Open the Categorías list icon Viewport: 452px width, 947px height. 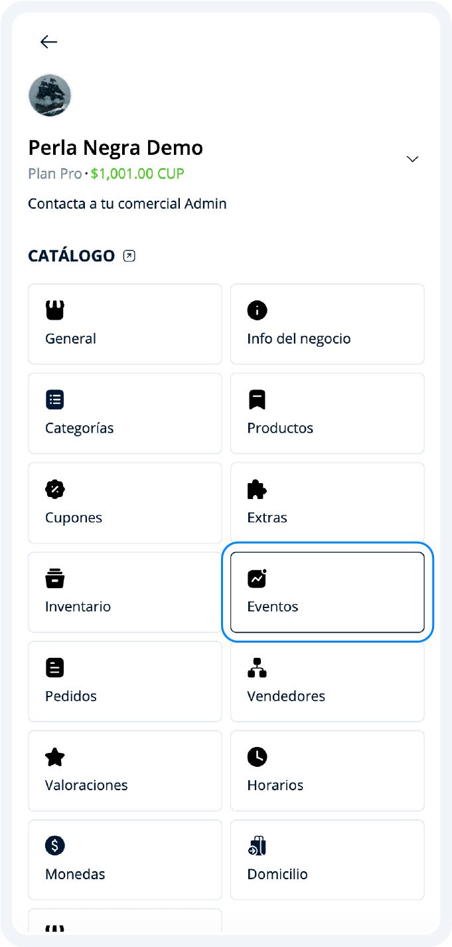55,399
